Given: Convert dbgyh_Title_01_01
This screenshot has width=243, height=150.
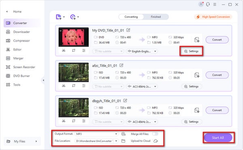Looking at the screenshot, I should 217,110.
